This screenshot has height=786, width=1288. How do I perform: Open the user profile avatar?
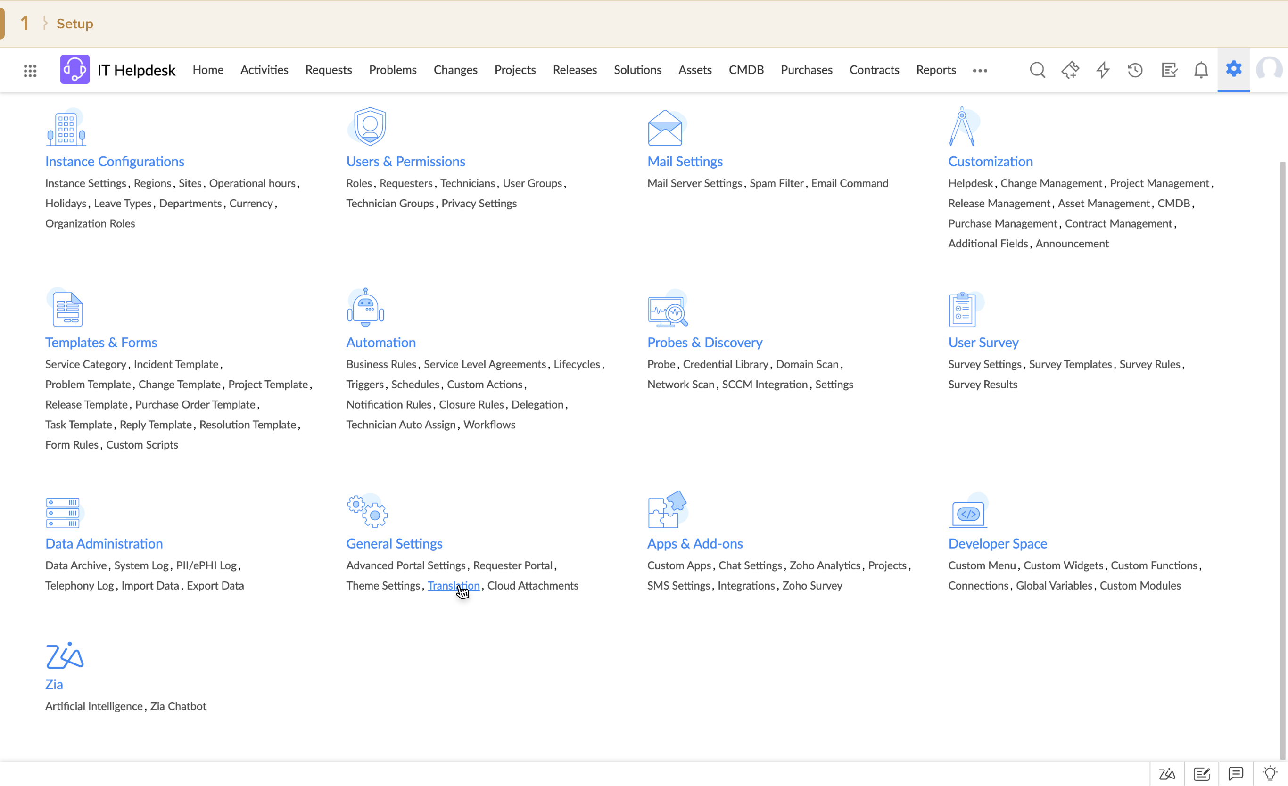click(1269, 70)
